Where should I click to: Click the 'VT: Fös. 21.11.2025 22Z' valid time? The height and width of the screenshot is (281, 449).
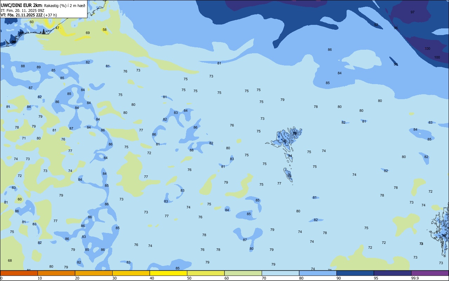point(22,15)
